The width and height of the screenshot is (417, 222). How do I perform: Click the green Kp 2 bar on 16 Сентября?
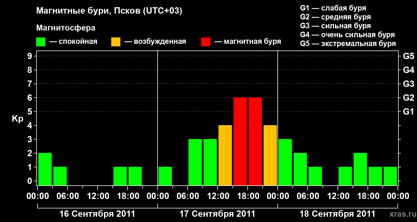45,169
